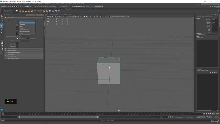
Task: Select Closest Point radio button
Action: [x=28, y=39]
